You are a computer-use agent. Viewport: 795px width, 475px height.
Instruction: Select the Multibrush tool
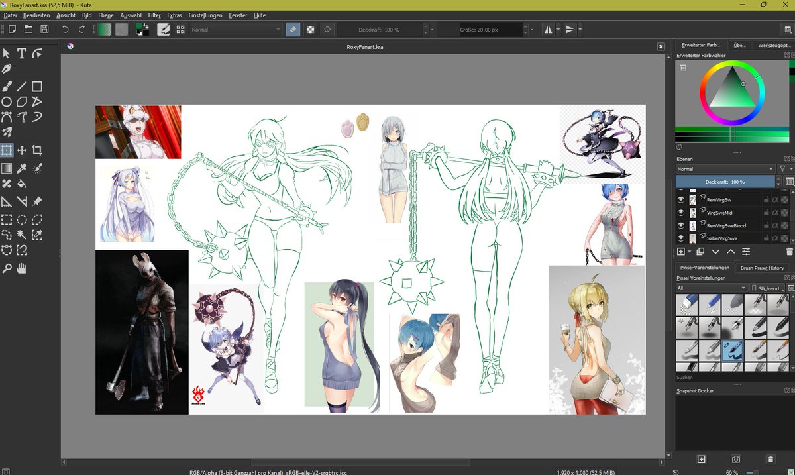pos(7,132)
